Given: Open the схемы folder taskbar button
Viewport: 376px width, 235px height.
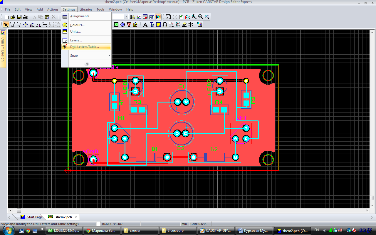Looking at the screenshot, I should (x=140, y=231).
